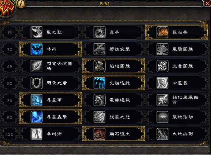Select the 閃電之盾 shield icon
This screenshot has width=211, height=155.
pyautogui.click(x=36, y=83)
